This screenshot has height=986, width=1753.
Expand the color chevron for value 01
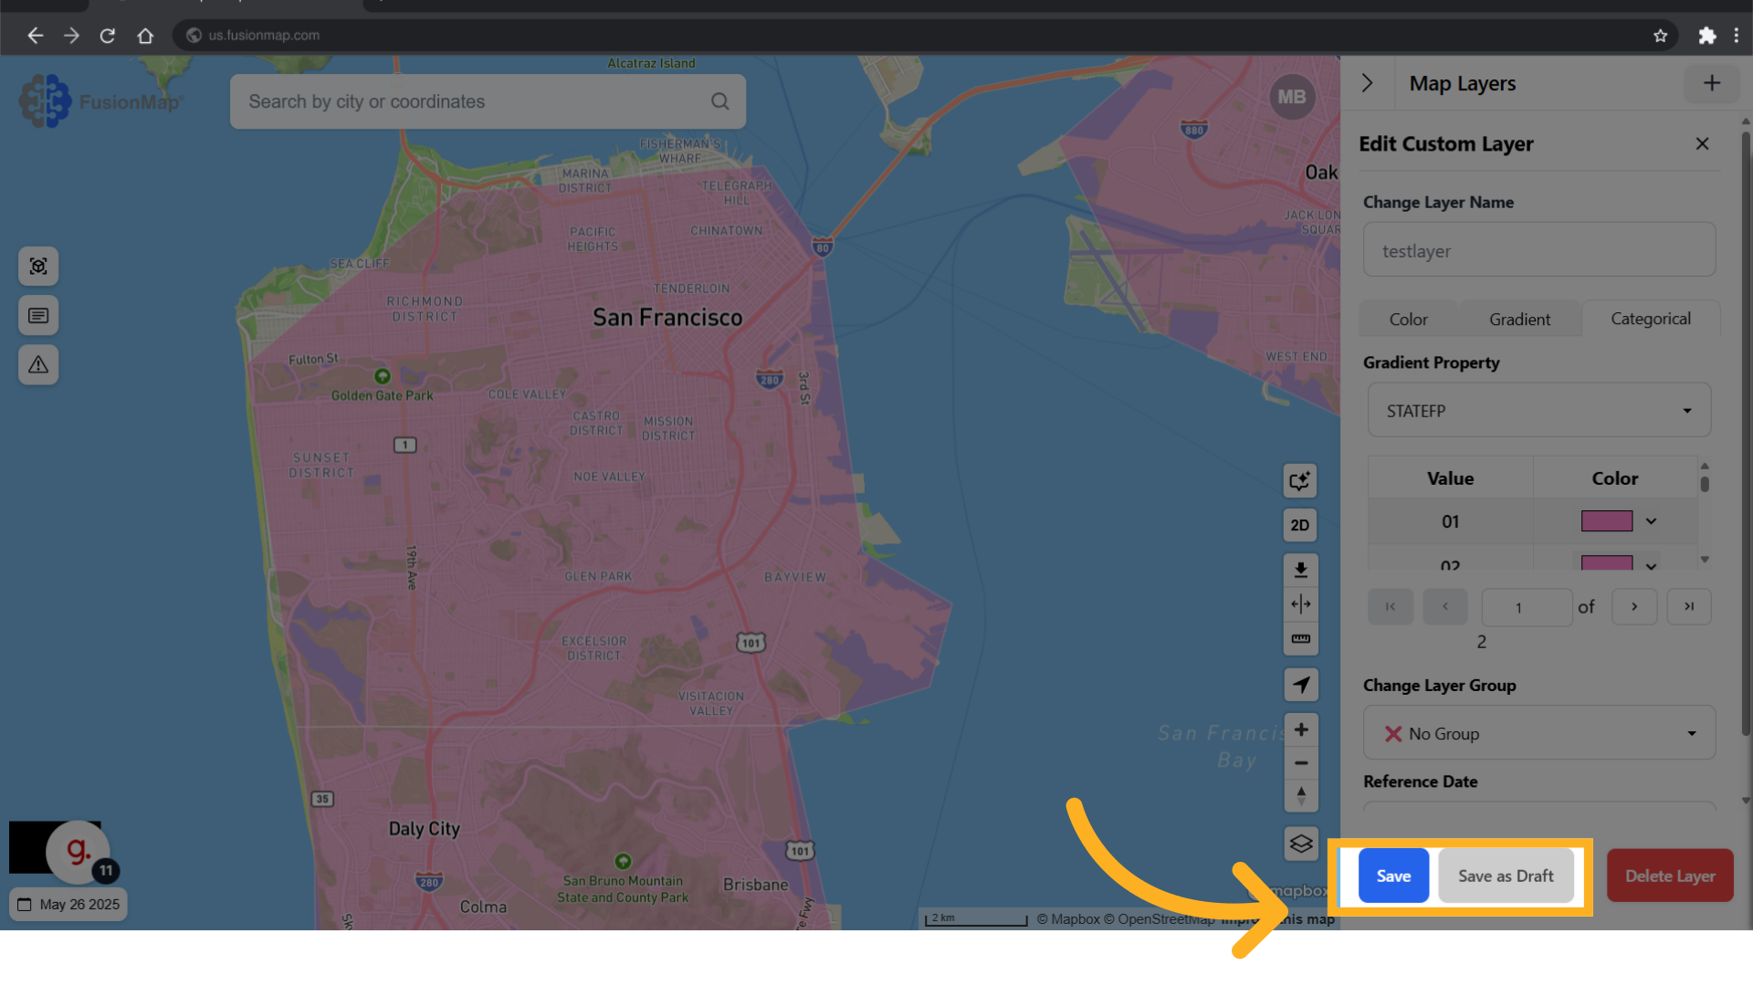[1651, 521]
